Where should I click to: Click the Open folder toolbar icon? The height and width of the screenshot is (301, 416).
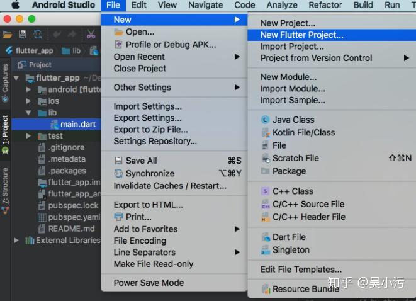point(8,34)
